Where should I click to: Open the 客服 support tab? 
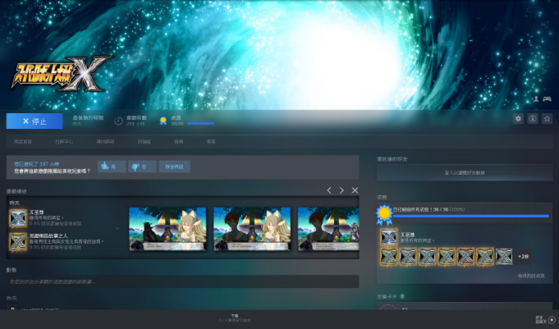point(211,142)
